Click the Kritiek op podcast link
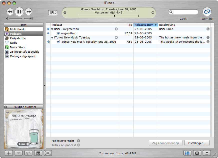The width and height of the screenshot is (218, 158). pos(65,145)
